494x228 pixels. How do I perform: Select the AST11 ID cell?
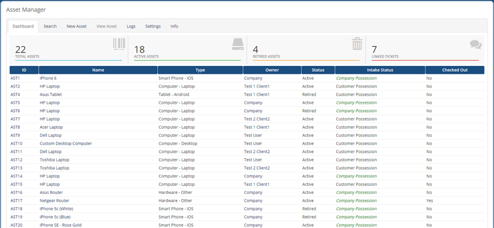[x=16, y=152]
